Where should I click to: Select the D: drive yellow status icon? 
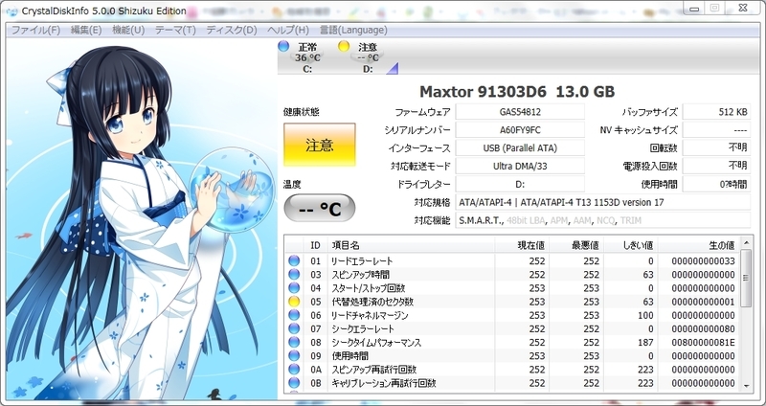pos(344,46)
